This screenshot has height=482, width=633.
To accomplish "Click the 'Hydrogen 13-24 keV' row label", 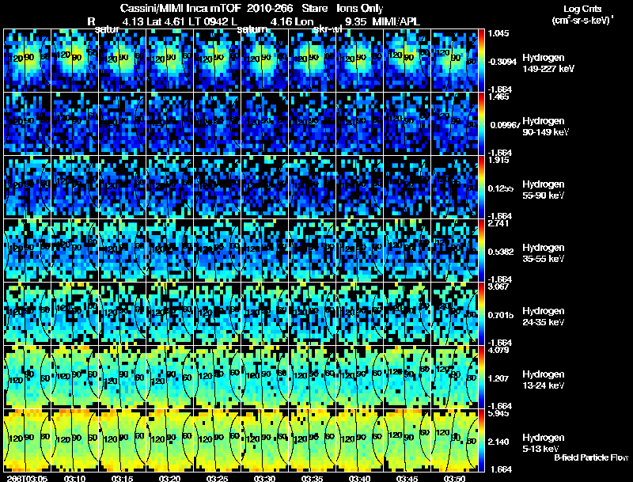I will pos(544,380).
